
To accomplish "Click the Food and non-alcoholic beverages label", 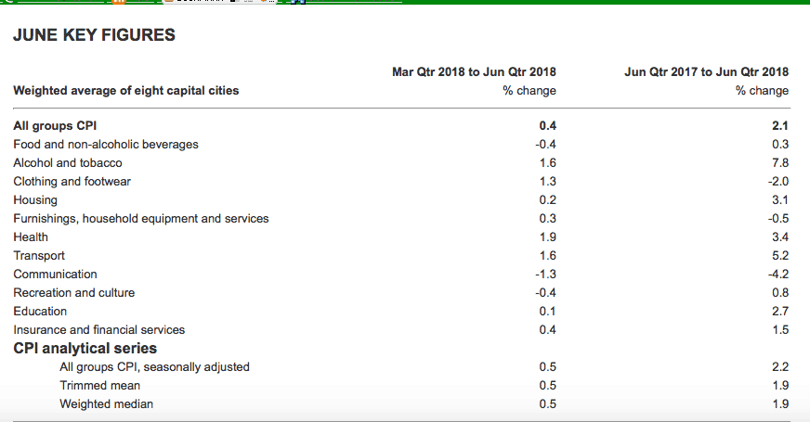I will 106,144.
